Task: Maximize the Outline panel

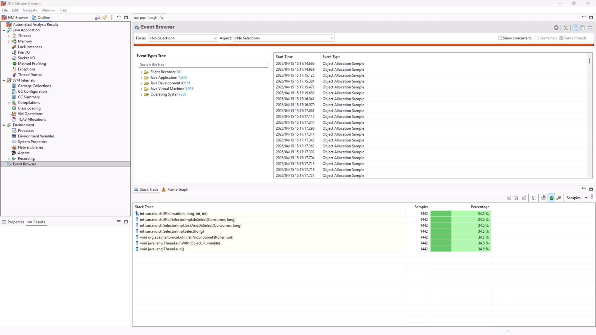Action: (126, 18)
